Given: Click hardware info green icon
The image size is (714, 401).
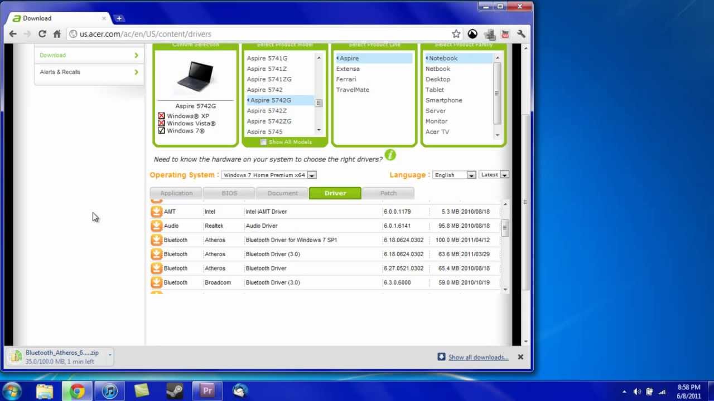Looking at the screenshot, I should tap(390, 155).
